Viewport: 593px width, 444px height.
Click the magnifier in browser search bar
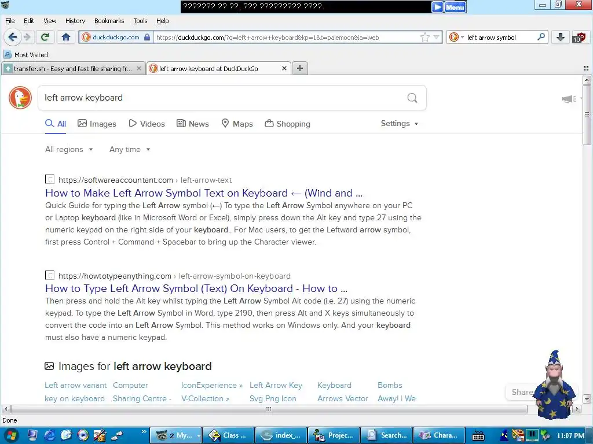pyautogui.click(x=541, y=37)
